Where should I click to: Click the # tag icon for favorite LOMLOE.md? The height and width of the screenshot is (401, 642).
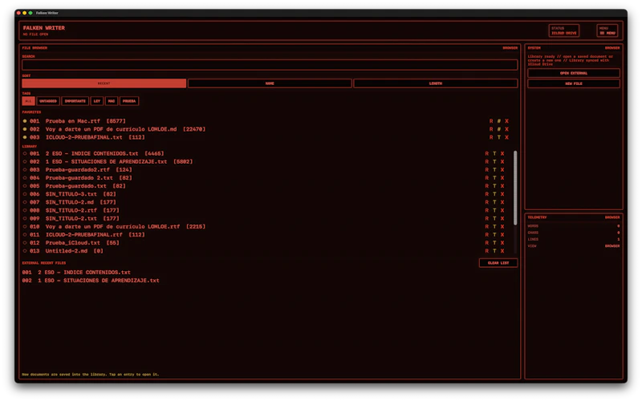[498, 129]
